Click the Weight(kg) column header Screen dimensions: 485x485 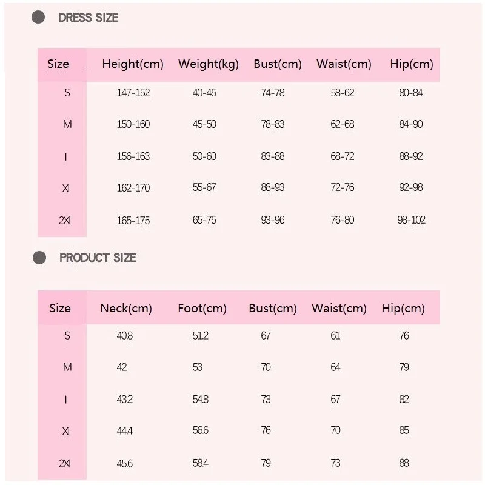tap(209, 64)
